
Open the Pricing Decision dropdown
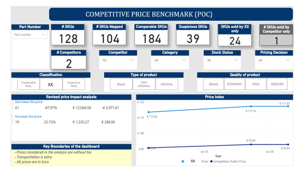coord(274,60)
